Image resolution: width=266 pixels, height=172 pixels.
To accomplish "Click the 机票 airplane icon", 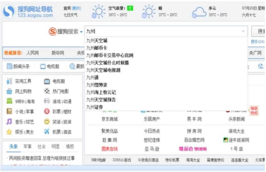I will (x=47, y=131).
